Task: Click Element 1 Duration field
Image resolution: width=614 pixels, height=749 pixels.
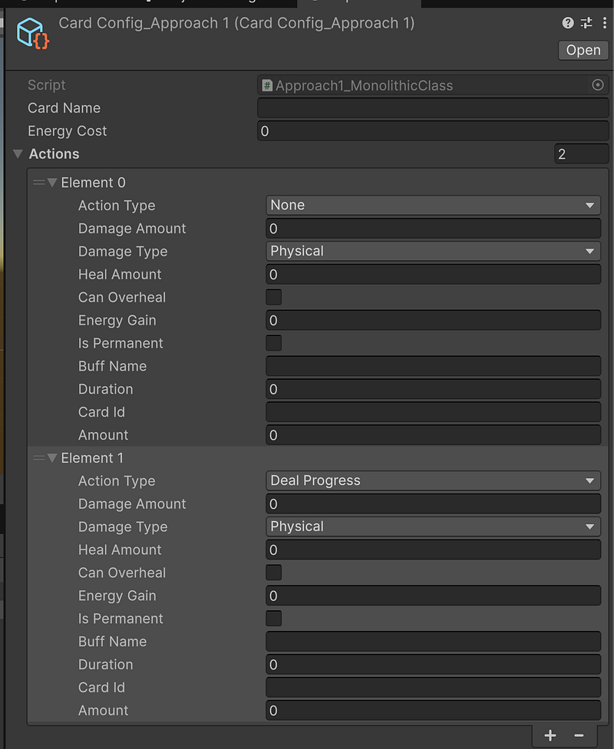Action: (433, 664)
